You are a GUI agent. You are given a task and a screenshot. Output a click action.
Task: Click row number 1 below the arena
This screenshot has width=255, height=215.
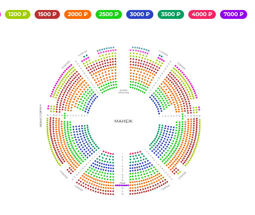[x=122, y=154]
